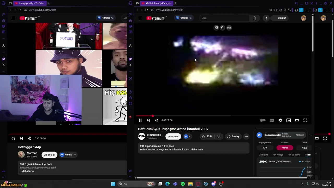
Task: Subscribe to electroblog with Abone ol
Action: click(173, 137)
